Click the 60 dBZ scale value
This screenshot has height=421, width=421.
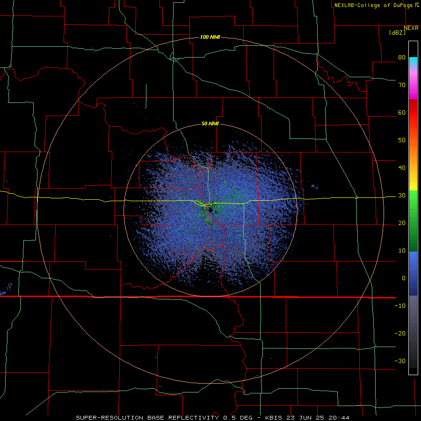click(402, 112)
